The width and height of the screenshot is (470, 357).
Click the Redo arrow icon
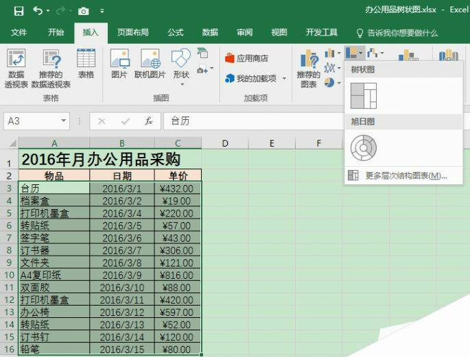point(60,11)
